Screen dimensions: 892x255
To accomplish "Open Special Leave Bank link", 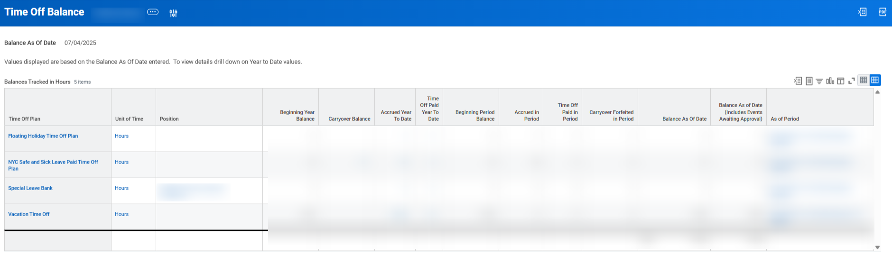I will tap(30, 188).
